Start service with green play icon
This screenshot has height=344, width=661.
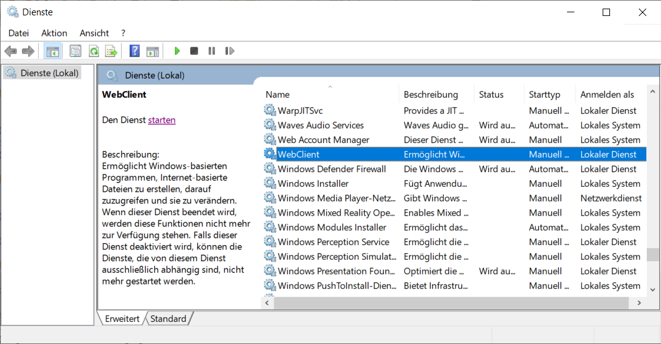click(177, 51)
